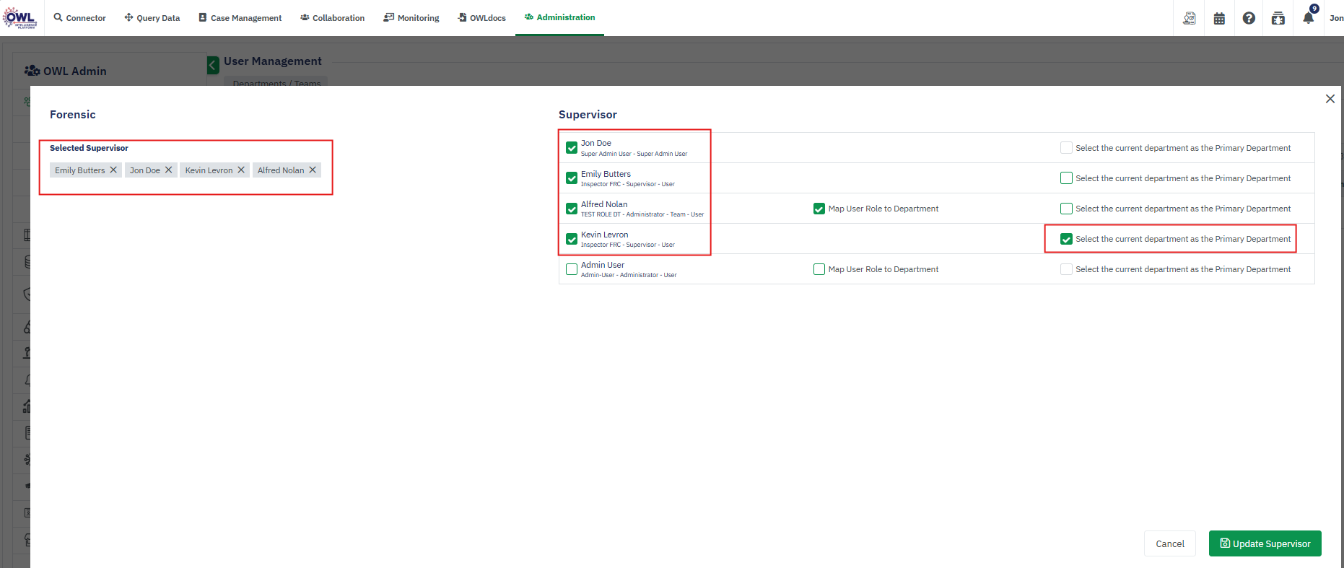Go to the Monitoring menu

(411, 18)
